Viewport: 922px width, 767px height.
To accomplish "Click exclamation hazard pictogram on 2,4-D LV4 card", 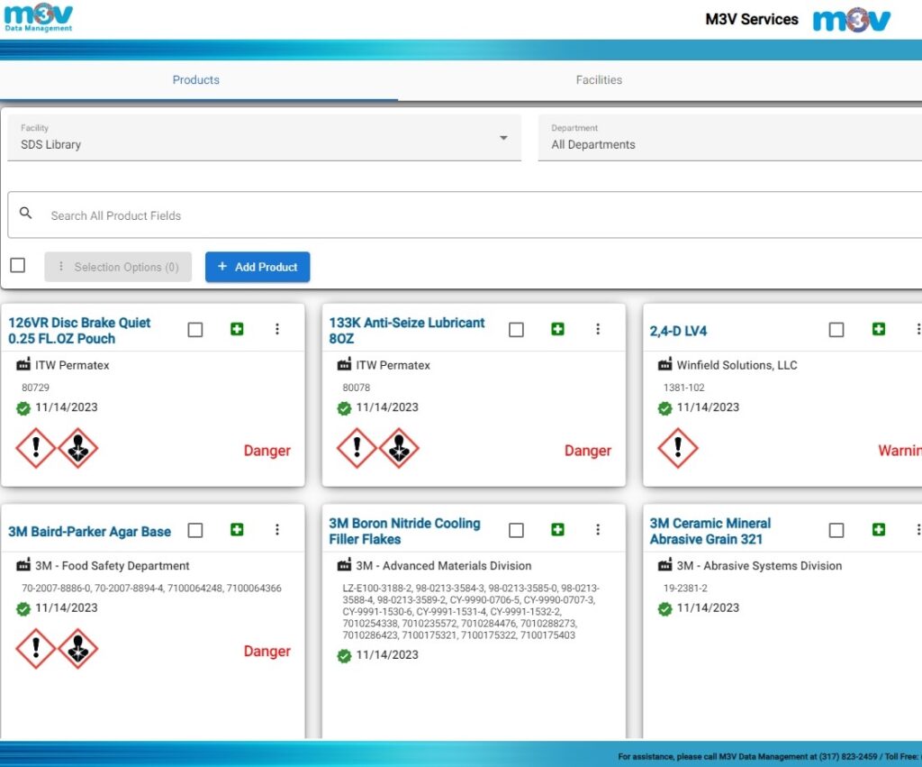I will click(x=677, y=449).
